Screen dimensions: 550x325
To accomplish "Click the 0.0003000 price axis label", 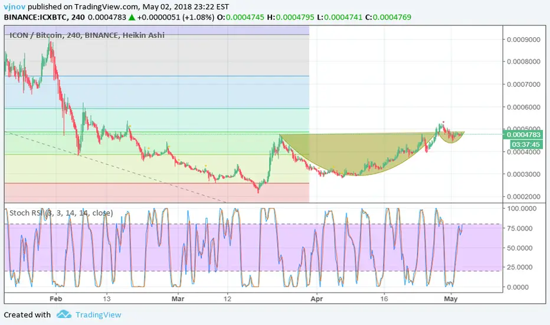I will click(523, 174).
